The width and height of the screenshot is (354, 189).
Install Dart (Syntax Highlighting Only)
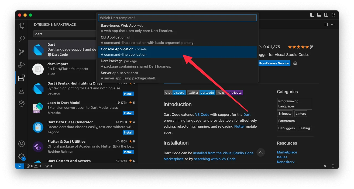click(x=128, y=94)
